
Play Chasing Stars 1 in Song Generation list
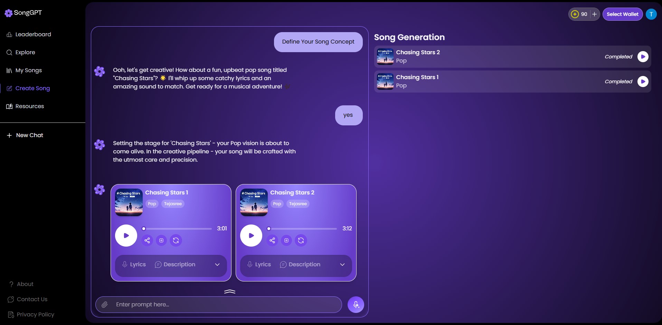tap(643, 82)
